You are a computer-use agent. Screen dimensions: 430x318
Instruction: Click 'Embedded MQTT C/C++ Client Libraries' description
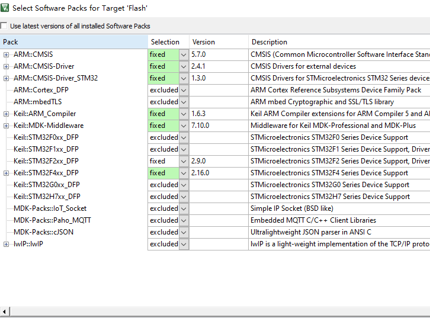click(313, 220)
